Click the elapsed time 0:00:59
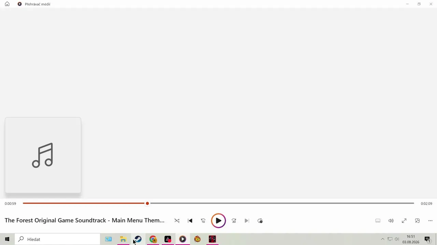Screen dimensions: 437x245 point(10,203)
